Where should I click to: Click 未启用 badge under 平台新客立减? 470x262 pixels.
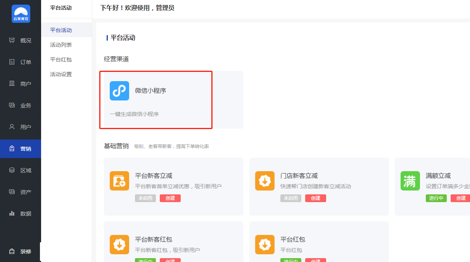click(x=145, y=198)
